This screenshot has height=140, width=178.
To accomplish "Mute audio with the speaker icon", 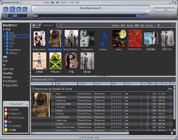I will (5, 16).
